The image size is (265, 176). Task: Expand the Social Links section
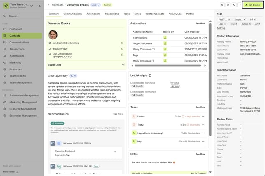point(123,64)
